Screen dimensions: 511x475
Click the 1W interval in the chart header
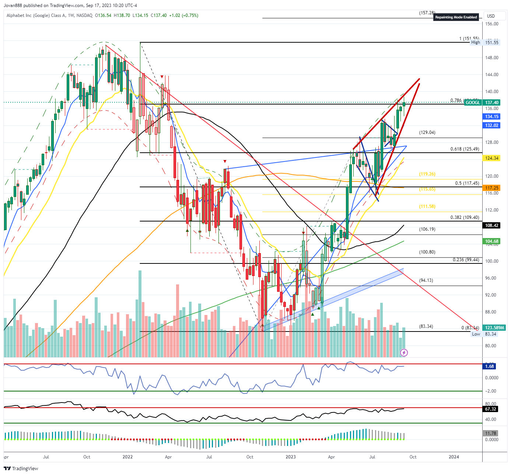click(x=71, y=15)
